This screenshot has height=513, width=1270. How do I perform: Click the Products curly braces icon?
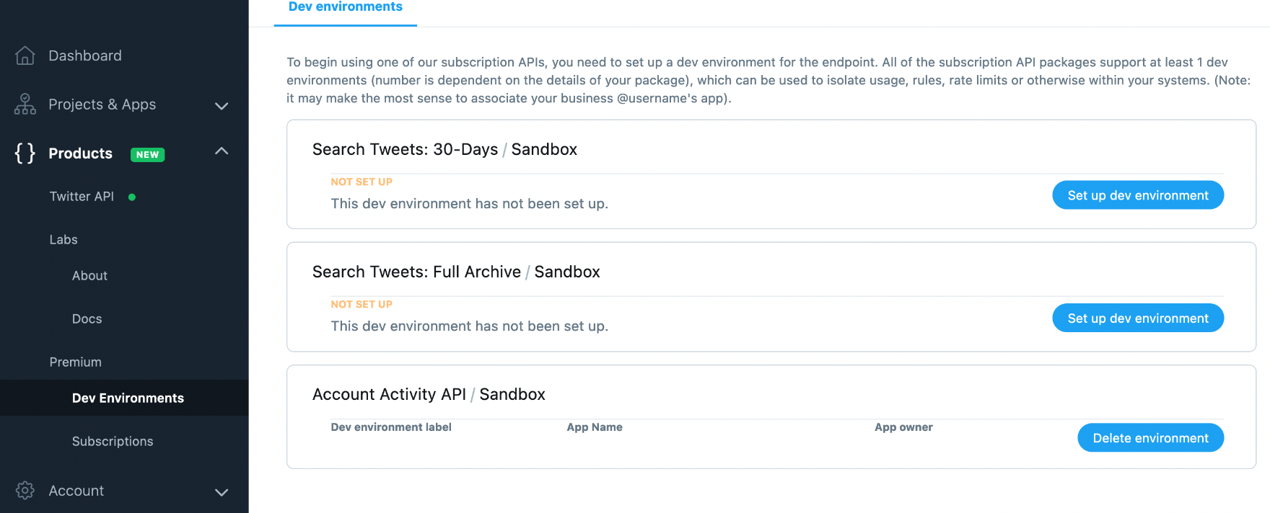(25, 153)
